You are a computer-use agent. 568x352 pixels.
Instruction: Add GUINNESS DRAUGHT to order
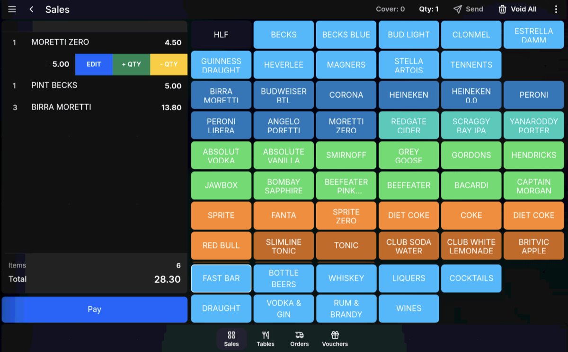click(221, 65)
